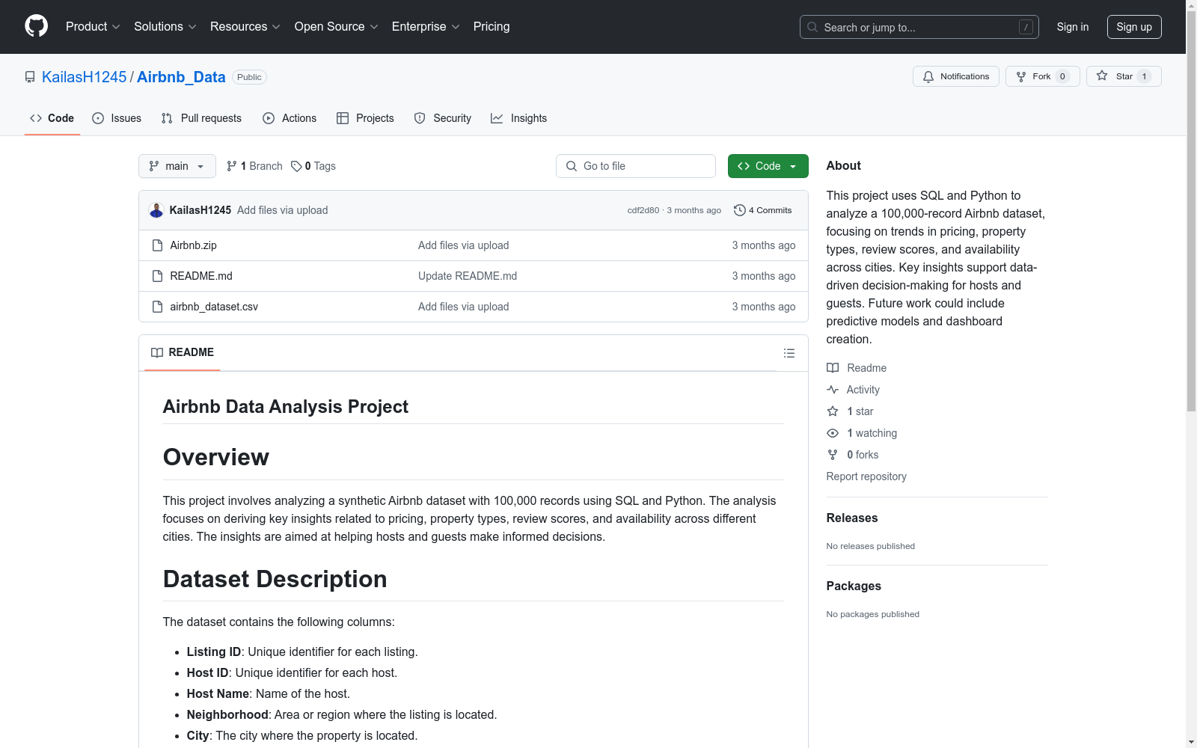Open the Readme link in About
This screenshot has width=1197, height=748.
tap(857, 368)
